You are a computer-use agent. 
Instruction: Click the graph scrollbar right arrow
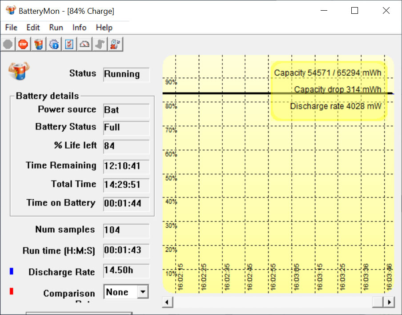(x=389, y=302)
